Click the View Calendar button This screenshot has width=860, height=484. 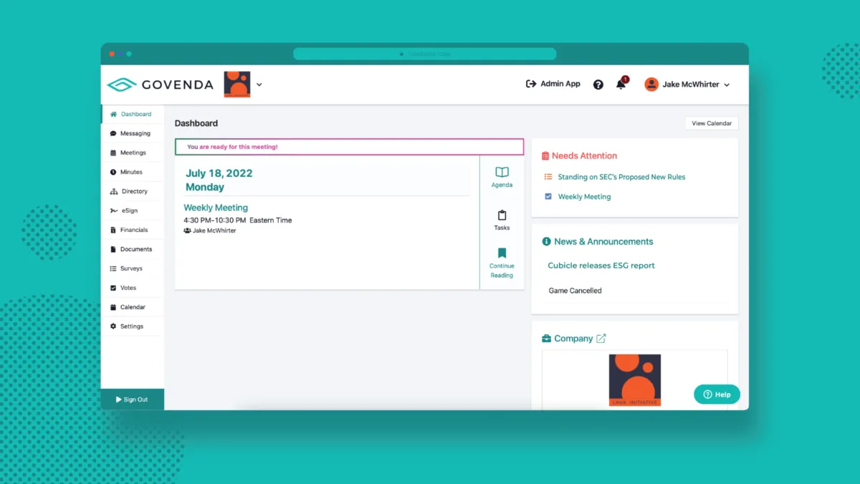click(x=712, y=123)
